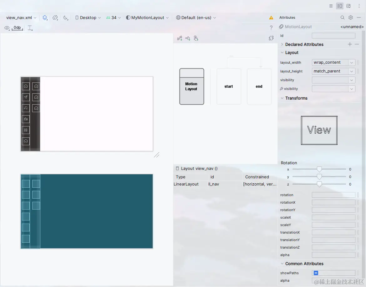Click the rotation input field
This screenshot has height=287, width=366.
tap(333, 195)
